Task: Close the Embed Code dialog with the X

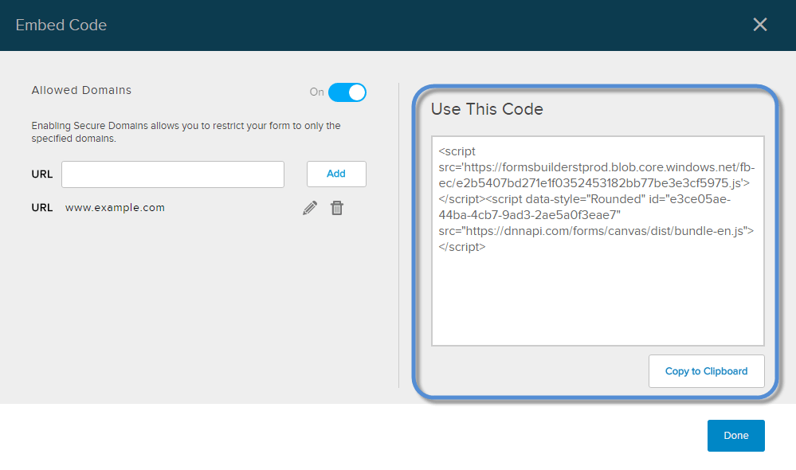Action: point(759,25)
